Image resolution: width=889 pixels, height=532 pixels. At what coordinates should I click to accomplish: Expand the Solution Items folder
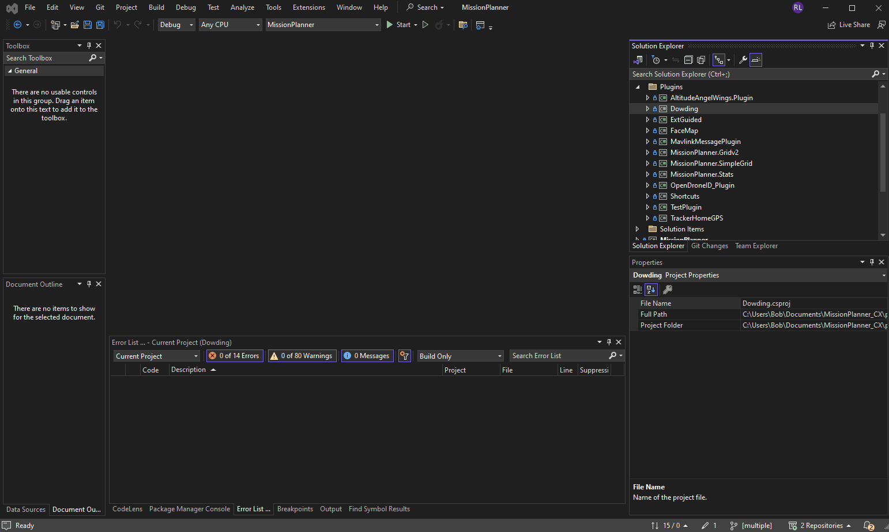click(x=638, y=229)
